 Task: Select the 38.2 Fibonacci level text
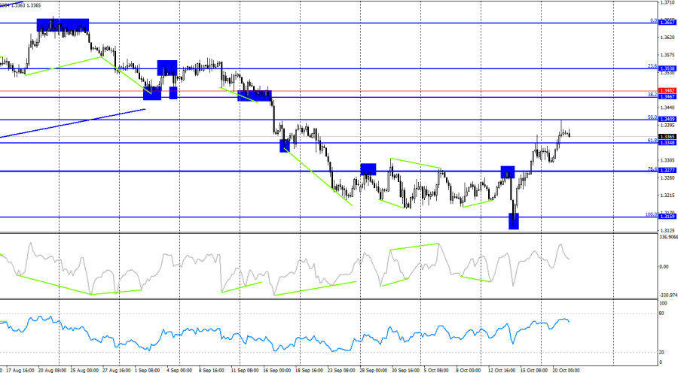coord(652,94)
